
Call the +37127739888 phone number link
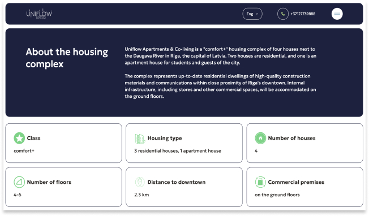tap(303, 14)
